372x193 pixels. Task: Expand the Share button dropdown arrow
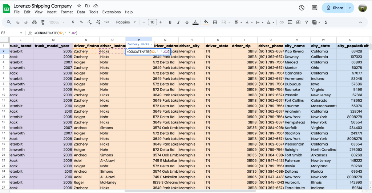(350, 8)
